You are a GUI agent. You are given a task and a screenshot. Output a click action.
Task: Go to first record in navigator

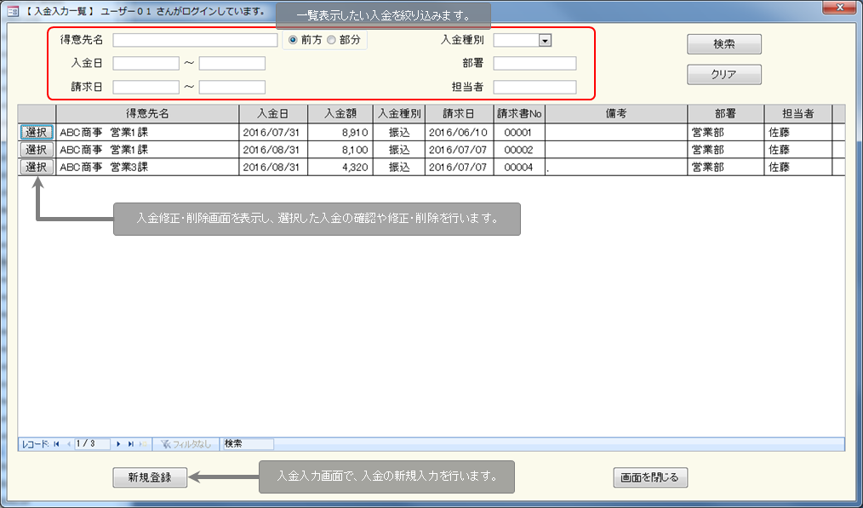point(57,444)
